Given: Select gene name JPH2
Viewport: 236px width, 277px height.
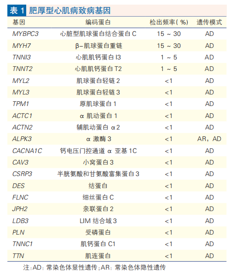Looking at the screenshot, I should pyautogui.click(x=20, y=209).
